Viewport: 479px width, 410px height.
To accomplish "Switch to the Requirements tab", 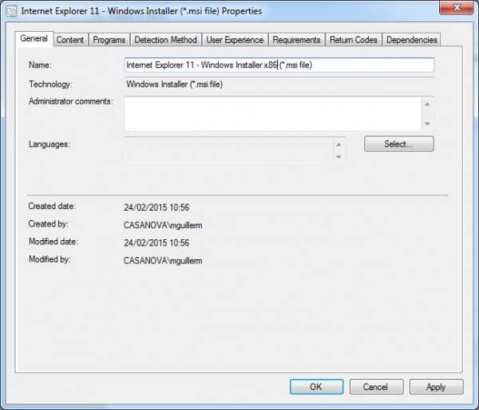I will (296, 40).
